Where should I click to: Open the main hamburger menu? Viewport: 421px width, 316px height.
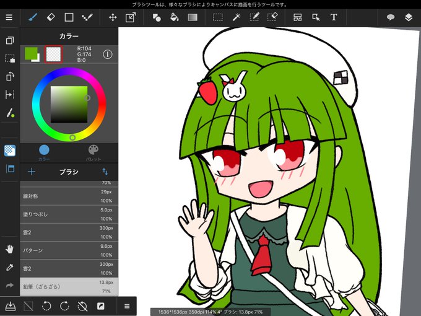tap(9, 17)
